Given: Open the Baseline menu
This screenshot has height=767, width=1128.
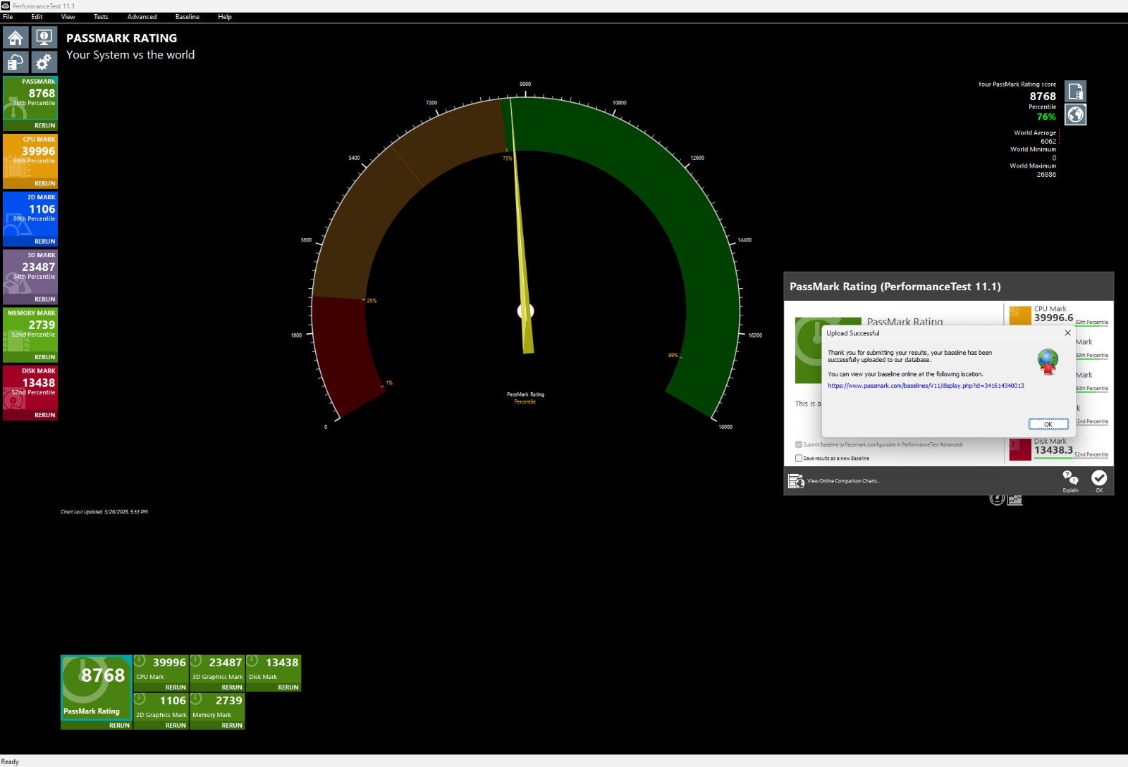Looking at the screenshot, I should click(x=188, y=17).
